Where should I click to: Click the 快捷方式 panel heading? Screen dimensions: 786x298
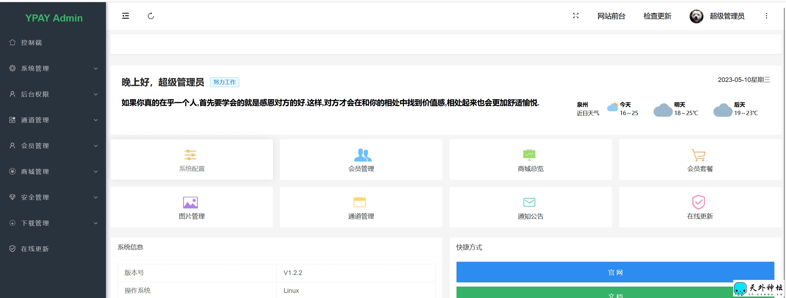(469, 247)
